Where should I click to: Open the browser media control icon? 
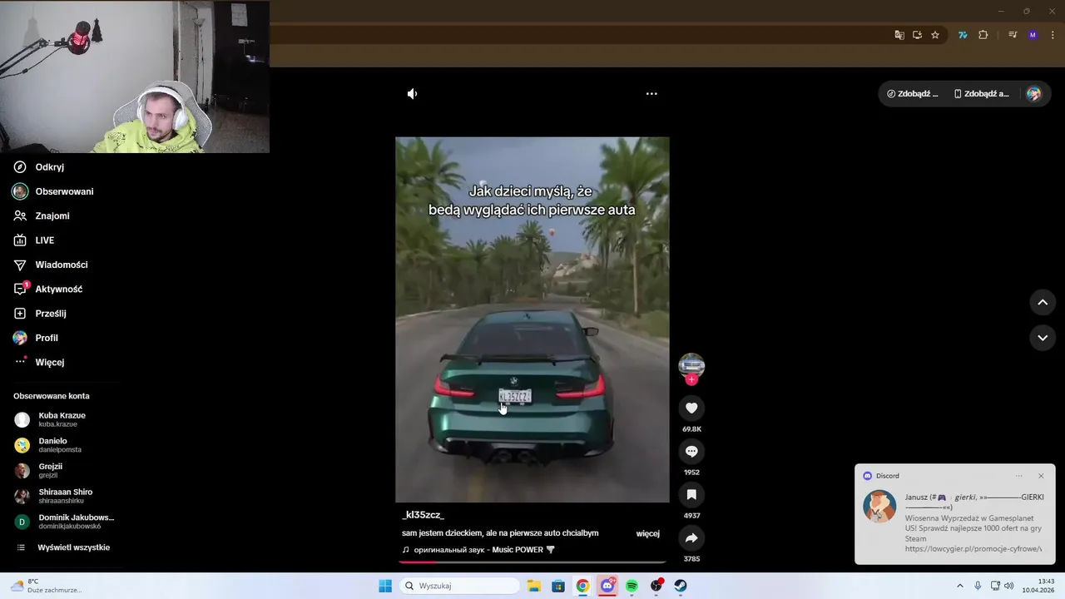[x=1013, y=35]
